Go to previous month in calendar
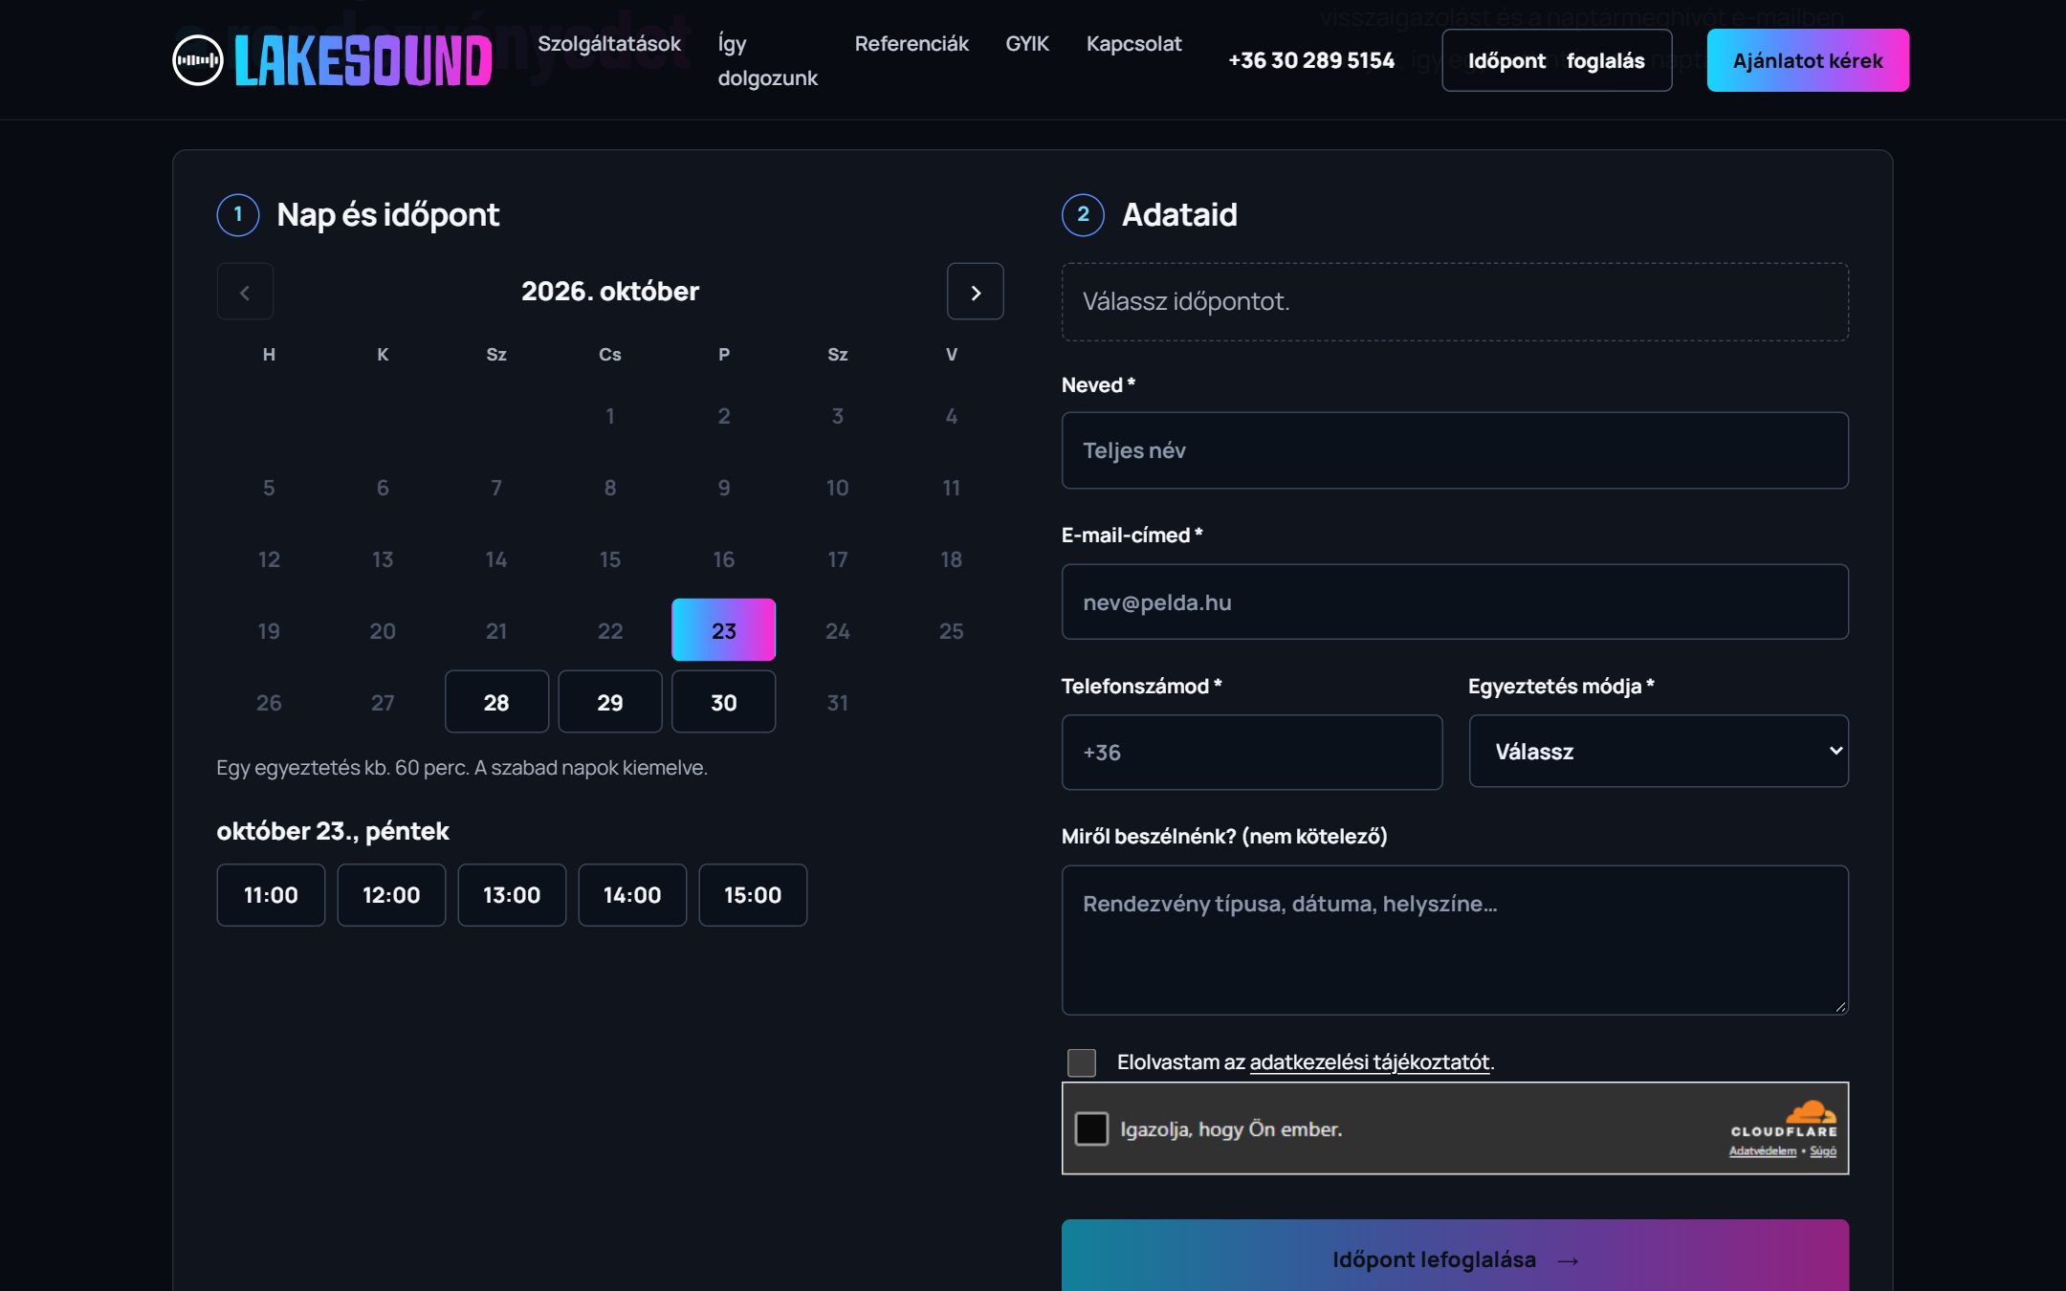The image size is (2066, 1291). (x=245, y=292)
